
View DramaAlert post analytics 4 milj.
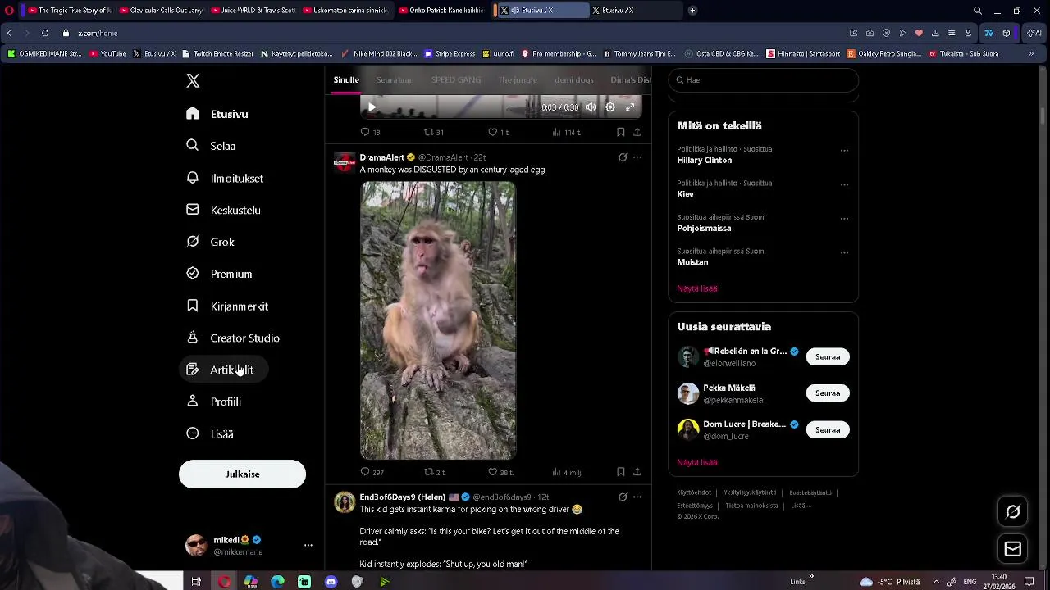pos(567,472)
